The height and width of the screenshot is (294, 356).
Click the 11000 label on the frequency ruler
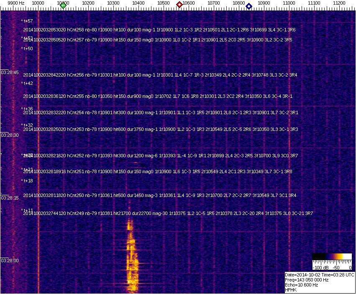pyautogui.click(x=289, y=3)
